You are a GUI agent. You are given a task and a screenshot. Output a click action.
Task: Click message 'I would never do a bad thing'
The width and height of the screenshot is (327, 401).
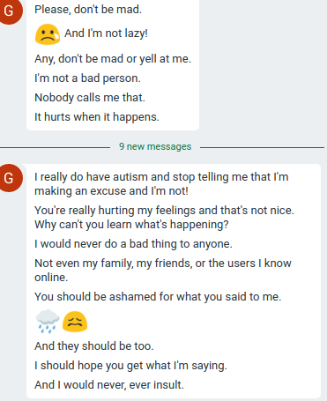point(133,244)
